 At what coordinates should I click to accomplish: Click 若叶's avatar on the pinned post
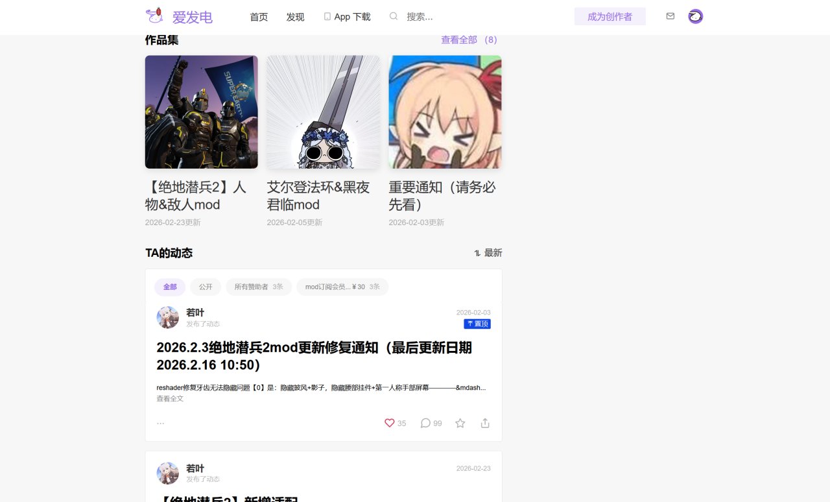[168, 317]
